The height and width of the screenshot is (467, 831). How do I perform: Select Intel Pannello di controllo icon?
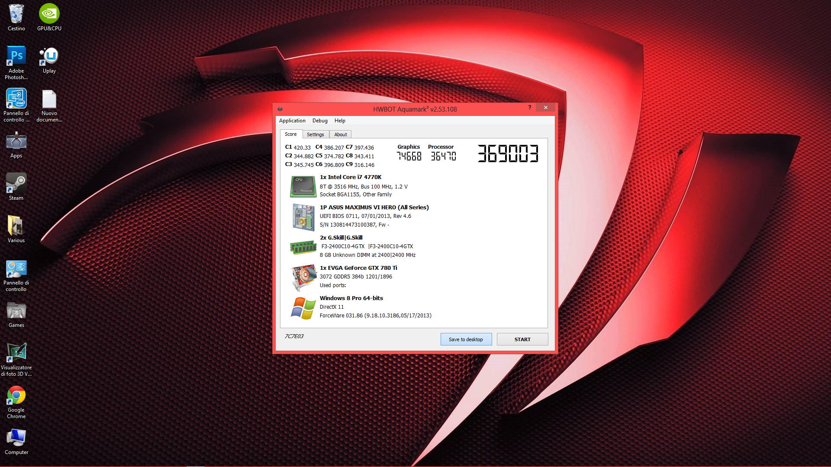(x=16, y=105)
